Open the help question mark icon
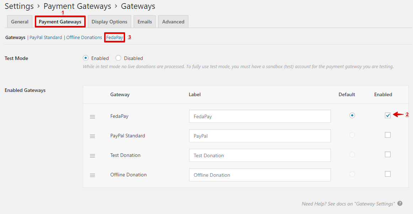The image size is (413, 214). [x=400, y=203]
